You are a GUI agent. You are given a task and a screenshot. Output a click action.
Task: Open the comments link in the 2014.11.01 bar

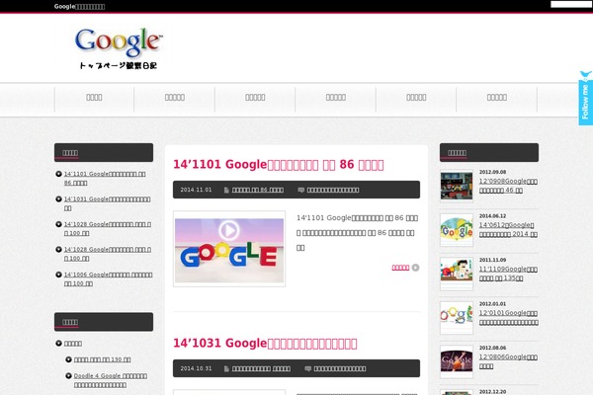[333, 190]
